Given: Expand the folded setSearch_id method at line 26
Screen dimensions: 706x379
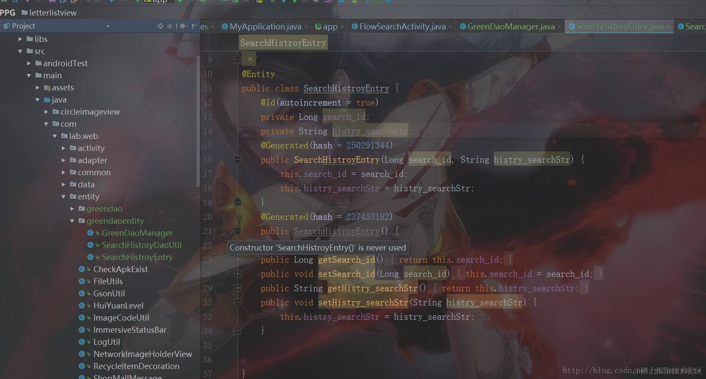Looking at the screenshot, I should pyautogui.click(x=237, y=274).
